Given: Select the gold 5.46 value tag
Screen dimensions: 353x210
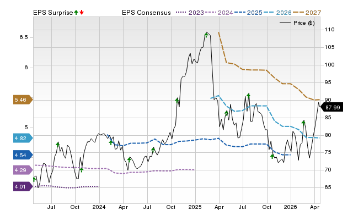Looking at the screenshot, I should pos(23,100).
